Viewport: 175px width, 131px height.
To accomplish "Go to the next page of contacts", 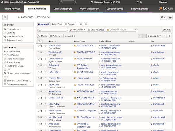I will (164, 36).
